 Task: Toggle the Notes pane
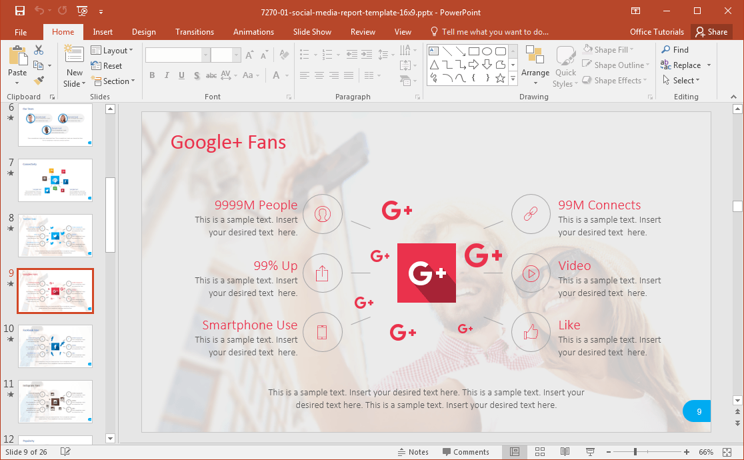click(x=412, y=452)
